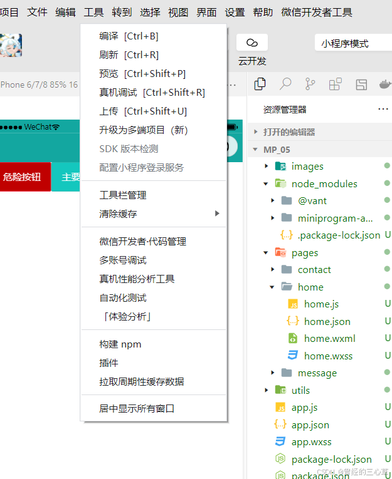Image resolution: width=392 pixels, height=479 pixels.
Task: Click the images folder icon
Action: (280, 166)
